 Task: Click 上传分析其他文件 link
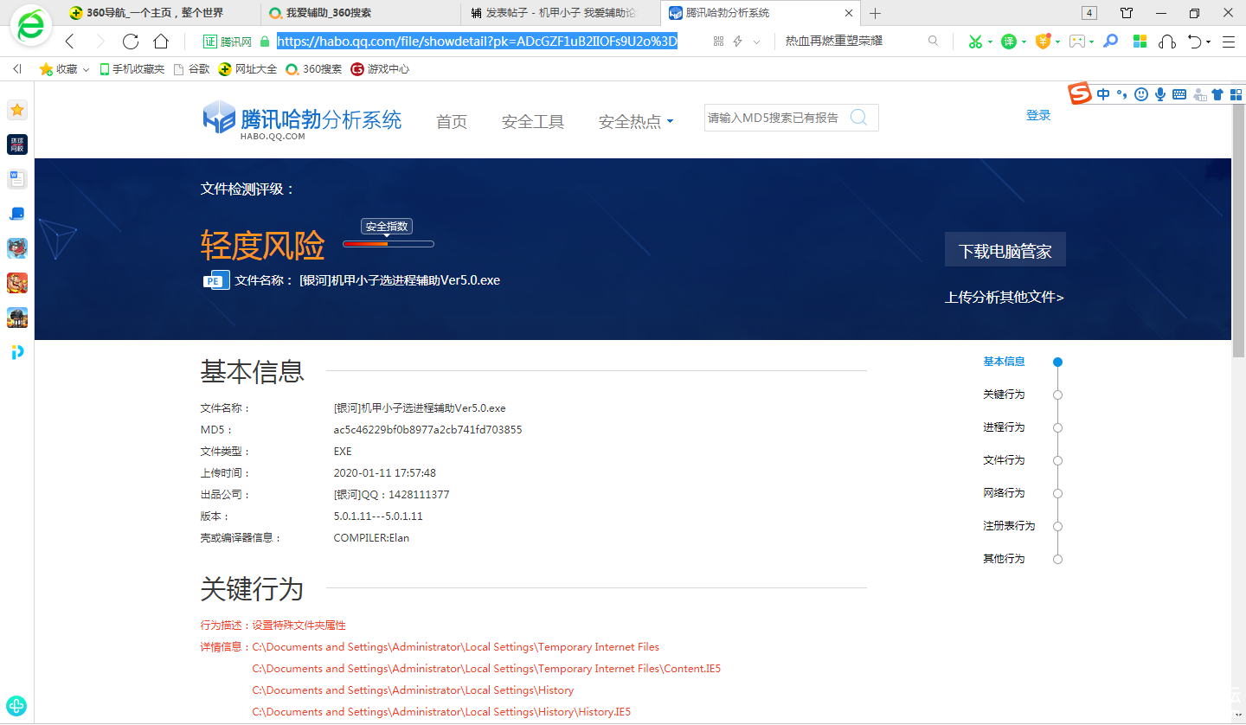[x=1004, y=297]
